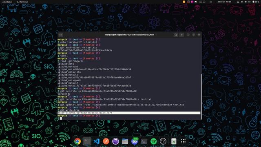Screen dimensions: 261x147
Task: Open the purple round app in dock
Action: (115, 141)
